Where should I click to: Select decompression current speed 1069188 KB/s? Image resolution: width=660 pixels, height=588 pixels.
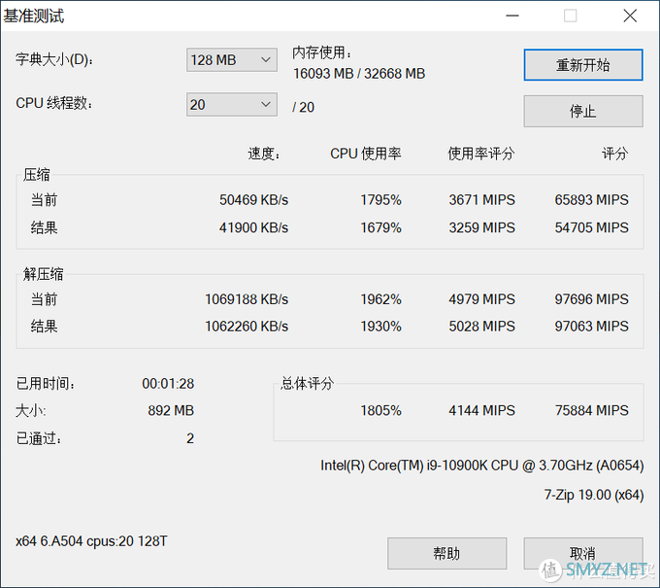click(247, 299)
